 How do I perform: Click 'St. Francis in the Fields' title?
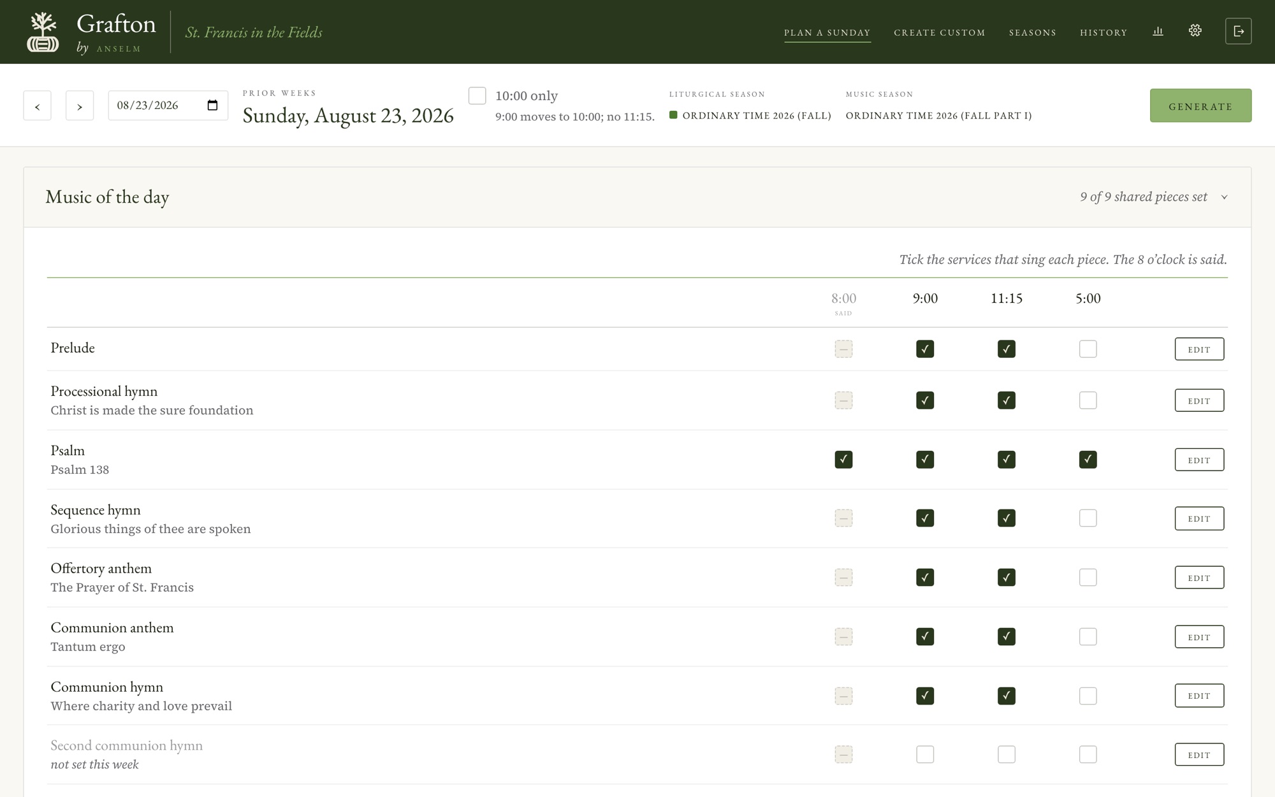pyautogui.click(x=254, y=32)
